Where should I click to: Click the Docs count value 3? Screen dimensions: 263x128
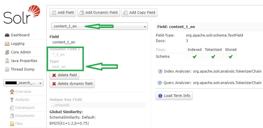point(187,41)
